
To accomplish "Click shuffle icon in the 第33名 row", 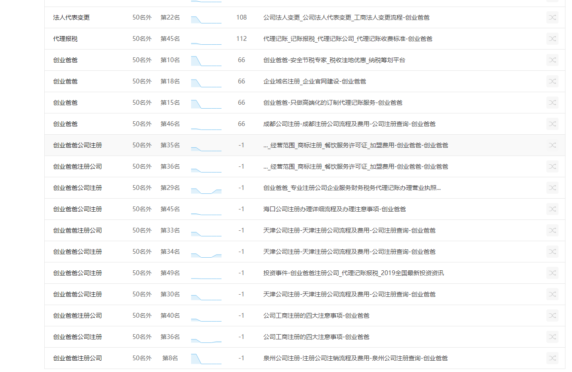I will [552, 230].
